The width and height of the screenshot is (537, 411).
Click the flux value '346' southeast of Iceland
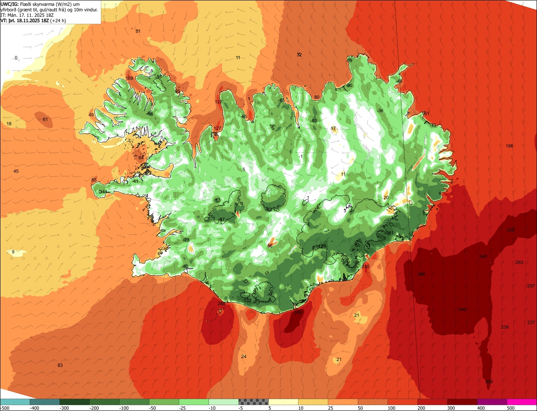coord(421,274)
